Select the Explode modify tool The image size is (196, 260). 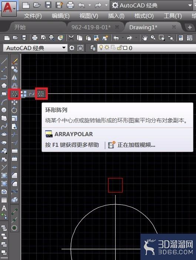click(x=14, y=200)
